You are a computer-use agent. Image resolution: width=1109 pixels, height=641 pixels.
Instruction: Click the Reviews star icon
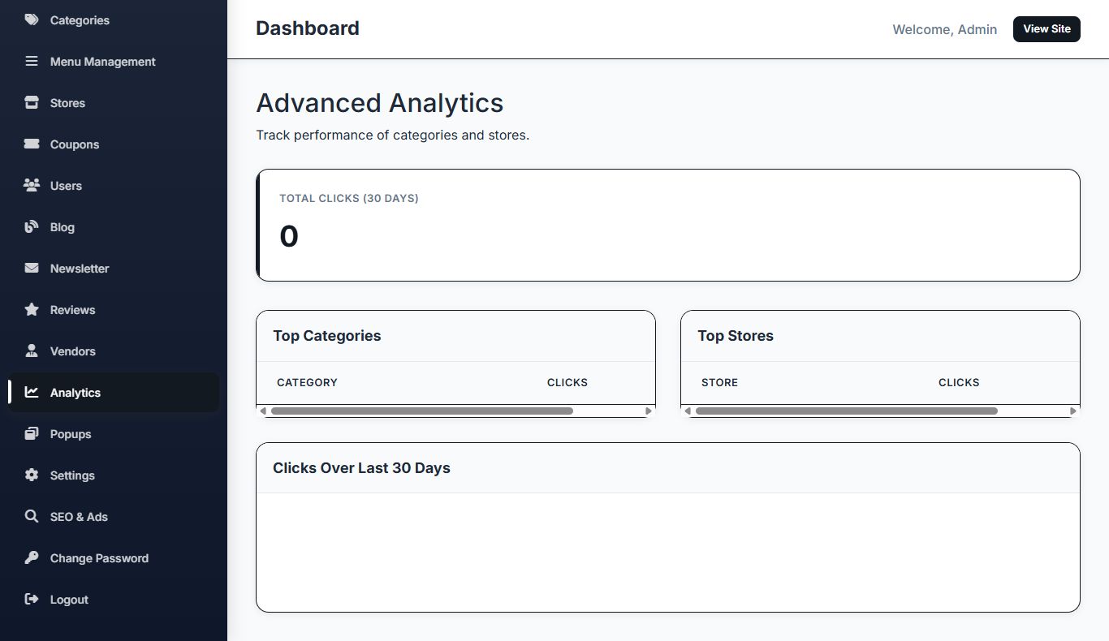click(32, 310)
